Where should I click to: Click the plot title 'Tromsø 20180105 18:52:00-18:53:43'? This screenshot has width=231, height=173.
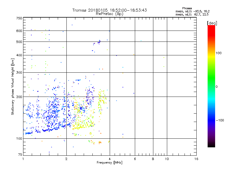coord(109,10)
